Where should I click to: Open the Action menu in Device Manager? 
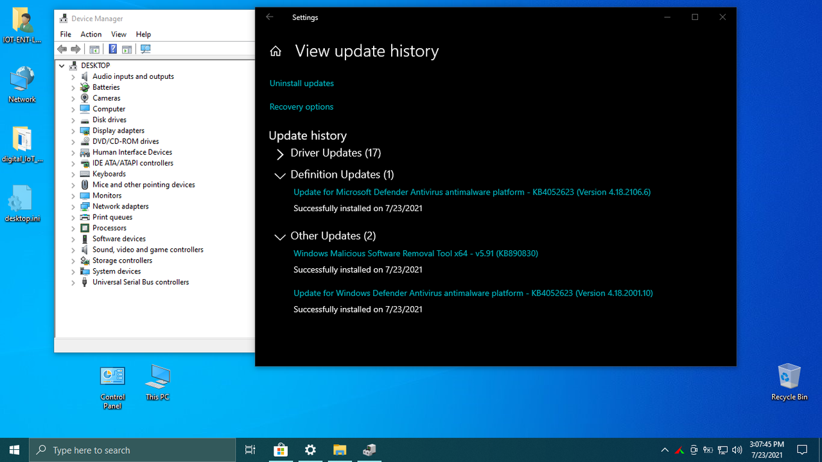91,34
